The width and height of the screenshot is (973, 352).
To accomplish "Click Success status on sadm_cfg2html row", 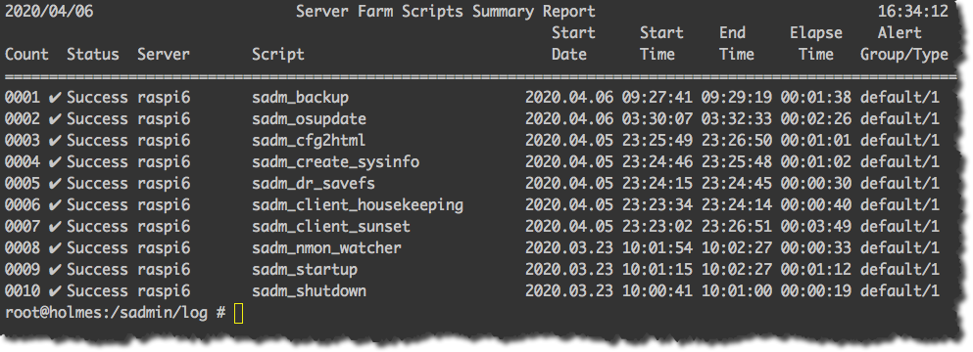I will pos(98,141).
